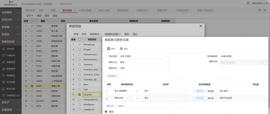Close the 单据明细 dialog with X
The image size is (270, 114).
click(x=201, y=26)
